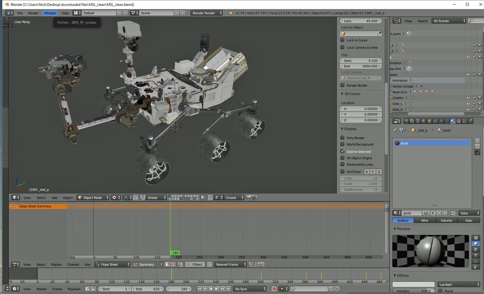The image size is (484, 294).
Task: Open the Render menu
Action: click(33, 13)
